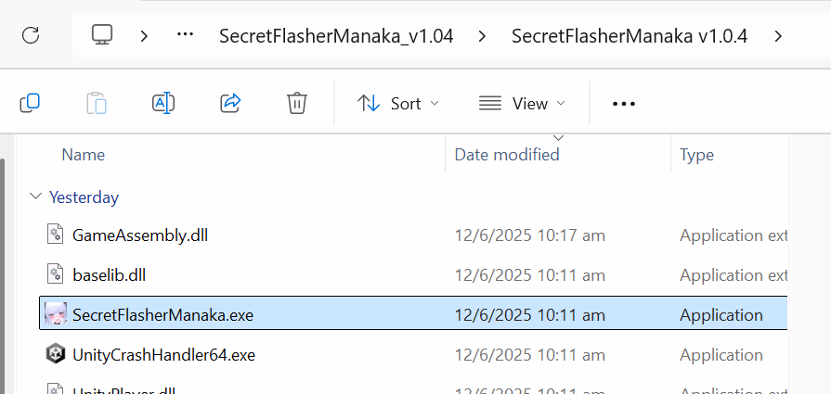This screenshot has width=831, height=394.
Task: Sort by Date modified column header
Action: coord(507,155)
